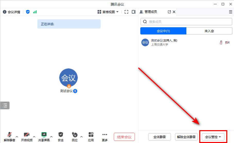Pop out the manage members panel
Image resolution: width=234 pixels, height=143 pixels.
tap(169, 12)
